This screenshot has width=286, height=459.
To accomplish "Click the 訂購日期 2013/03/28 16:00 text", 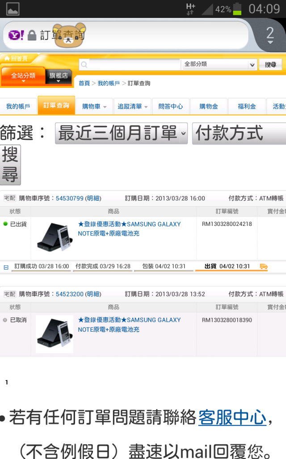I will pos(165,198).
